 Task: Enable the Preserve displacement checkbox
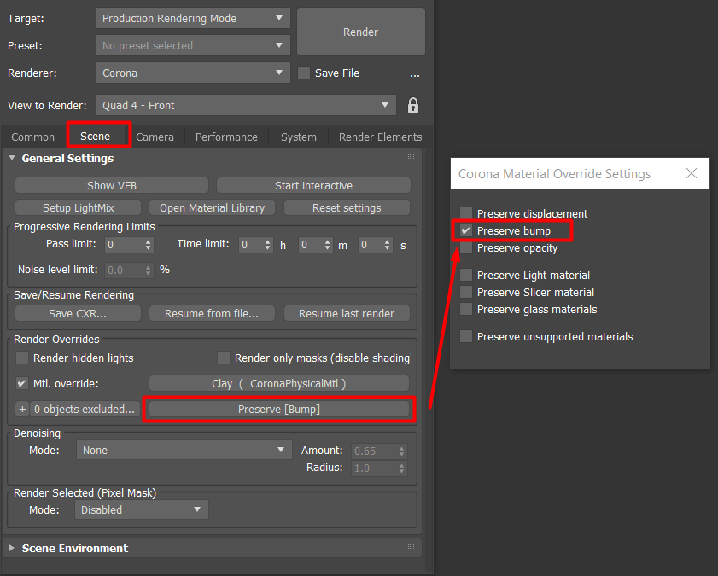point(466,213)
